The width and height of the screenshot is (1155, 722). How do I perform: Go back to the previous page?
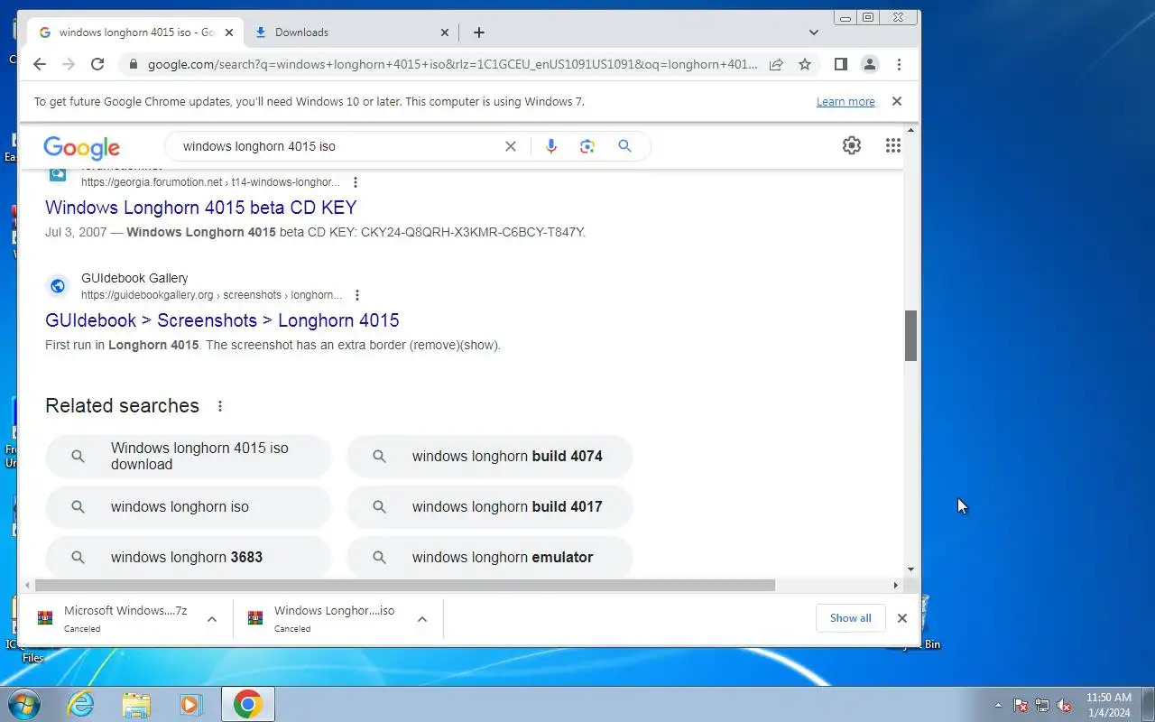[39, 64]
